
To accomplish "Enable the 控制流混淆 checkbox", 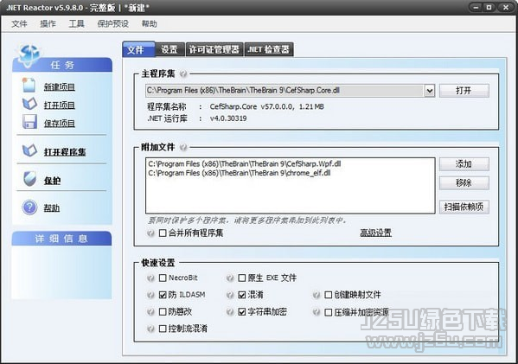I will (163, 329).
